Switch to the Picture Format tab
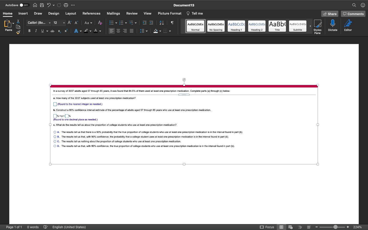Screen dimensions: 368x230 [x=169, y=13]
